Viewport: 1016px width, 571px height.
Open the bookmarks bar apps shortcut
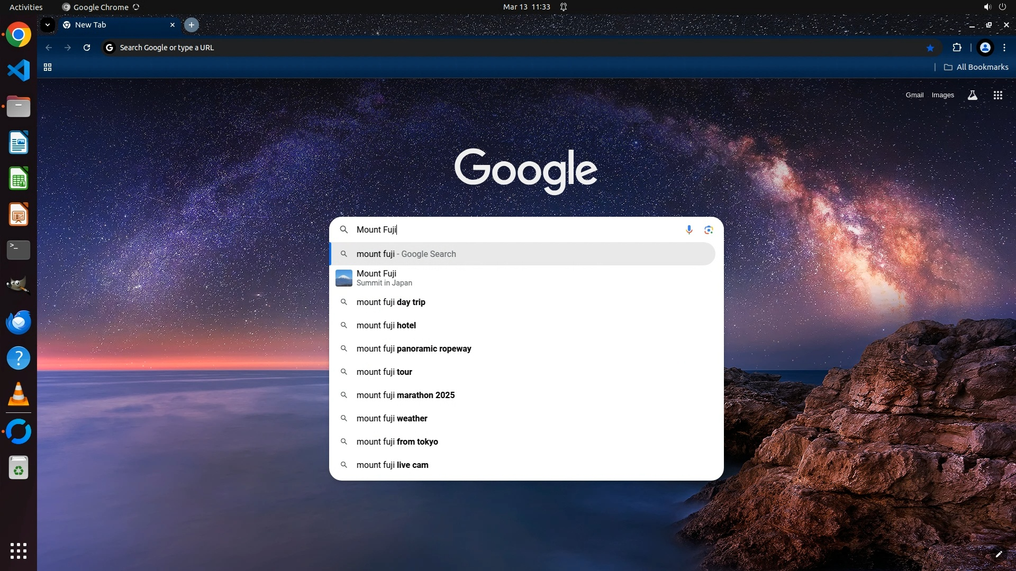[48, 67]
